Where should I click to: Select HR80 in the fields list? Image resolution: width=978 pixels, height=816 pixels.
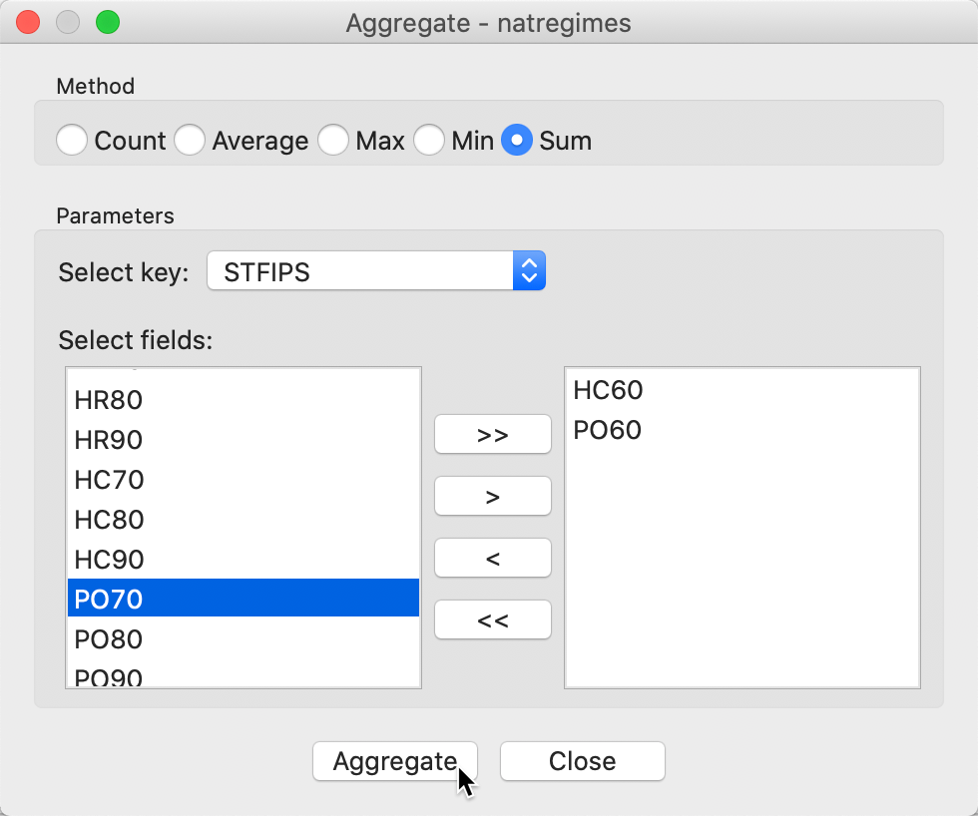[x=244, y=400]
